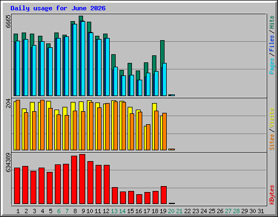The image size is (278, 217).
Task: Click day label 17 on the x-axis
Action: coord(147,211)
